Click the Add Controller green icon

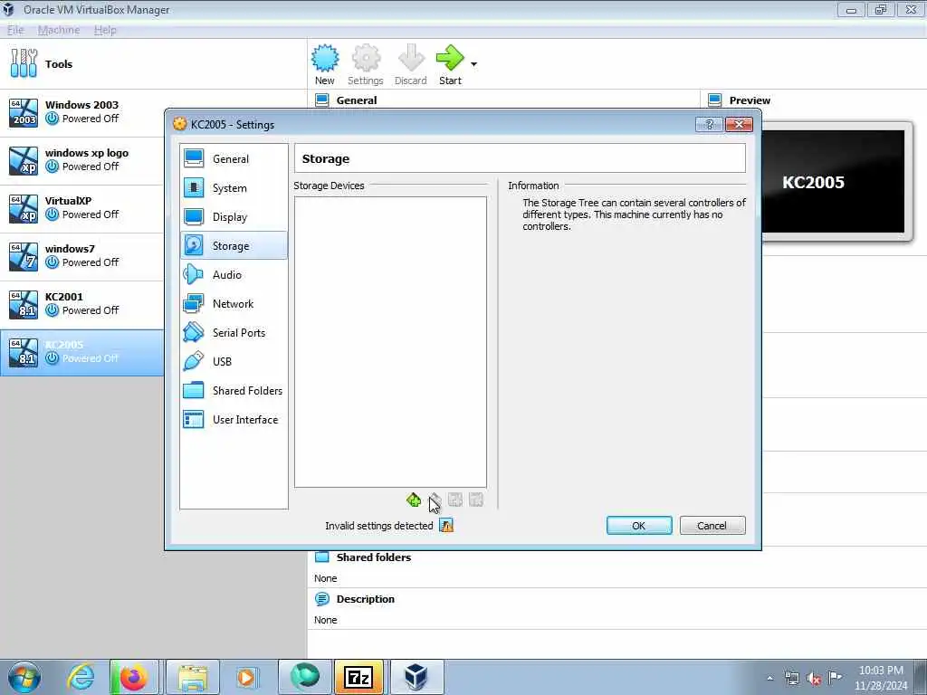point(414,500)
